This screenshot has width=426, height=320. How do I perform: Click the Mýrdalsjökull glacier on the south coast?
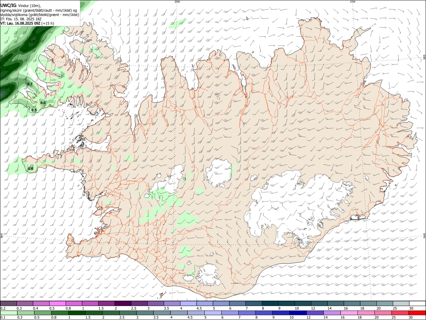tap(208, 275)
